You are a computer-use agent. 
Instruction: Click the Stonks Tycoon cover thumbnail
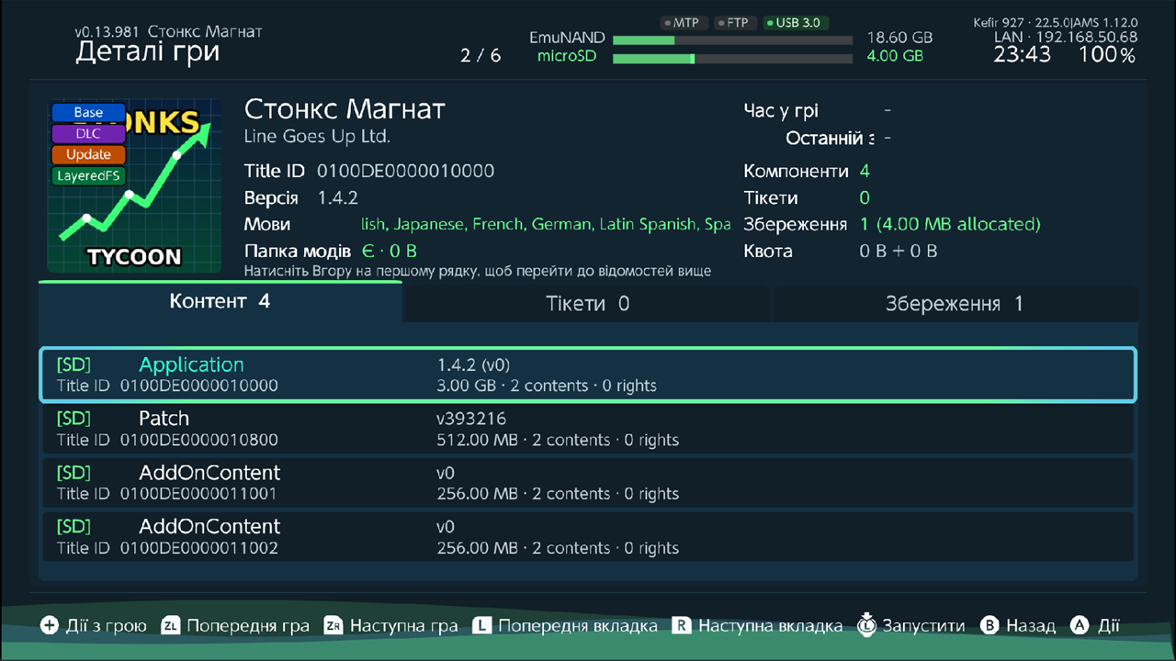[x=135, y=185]
